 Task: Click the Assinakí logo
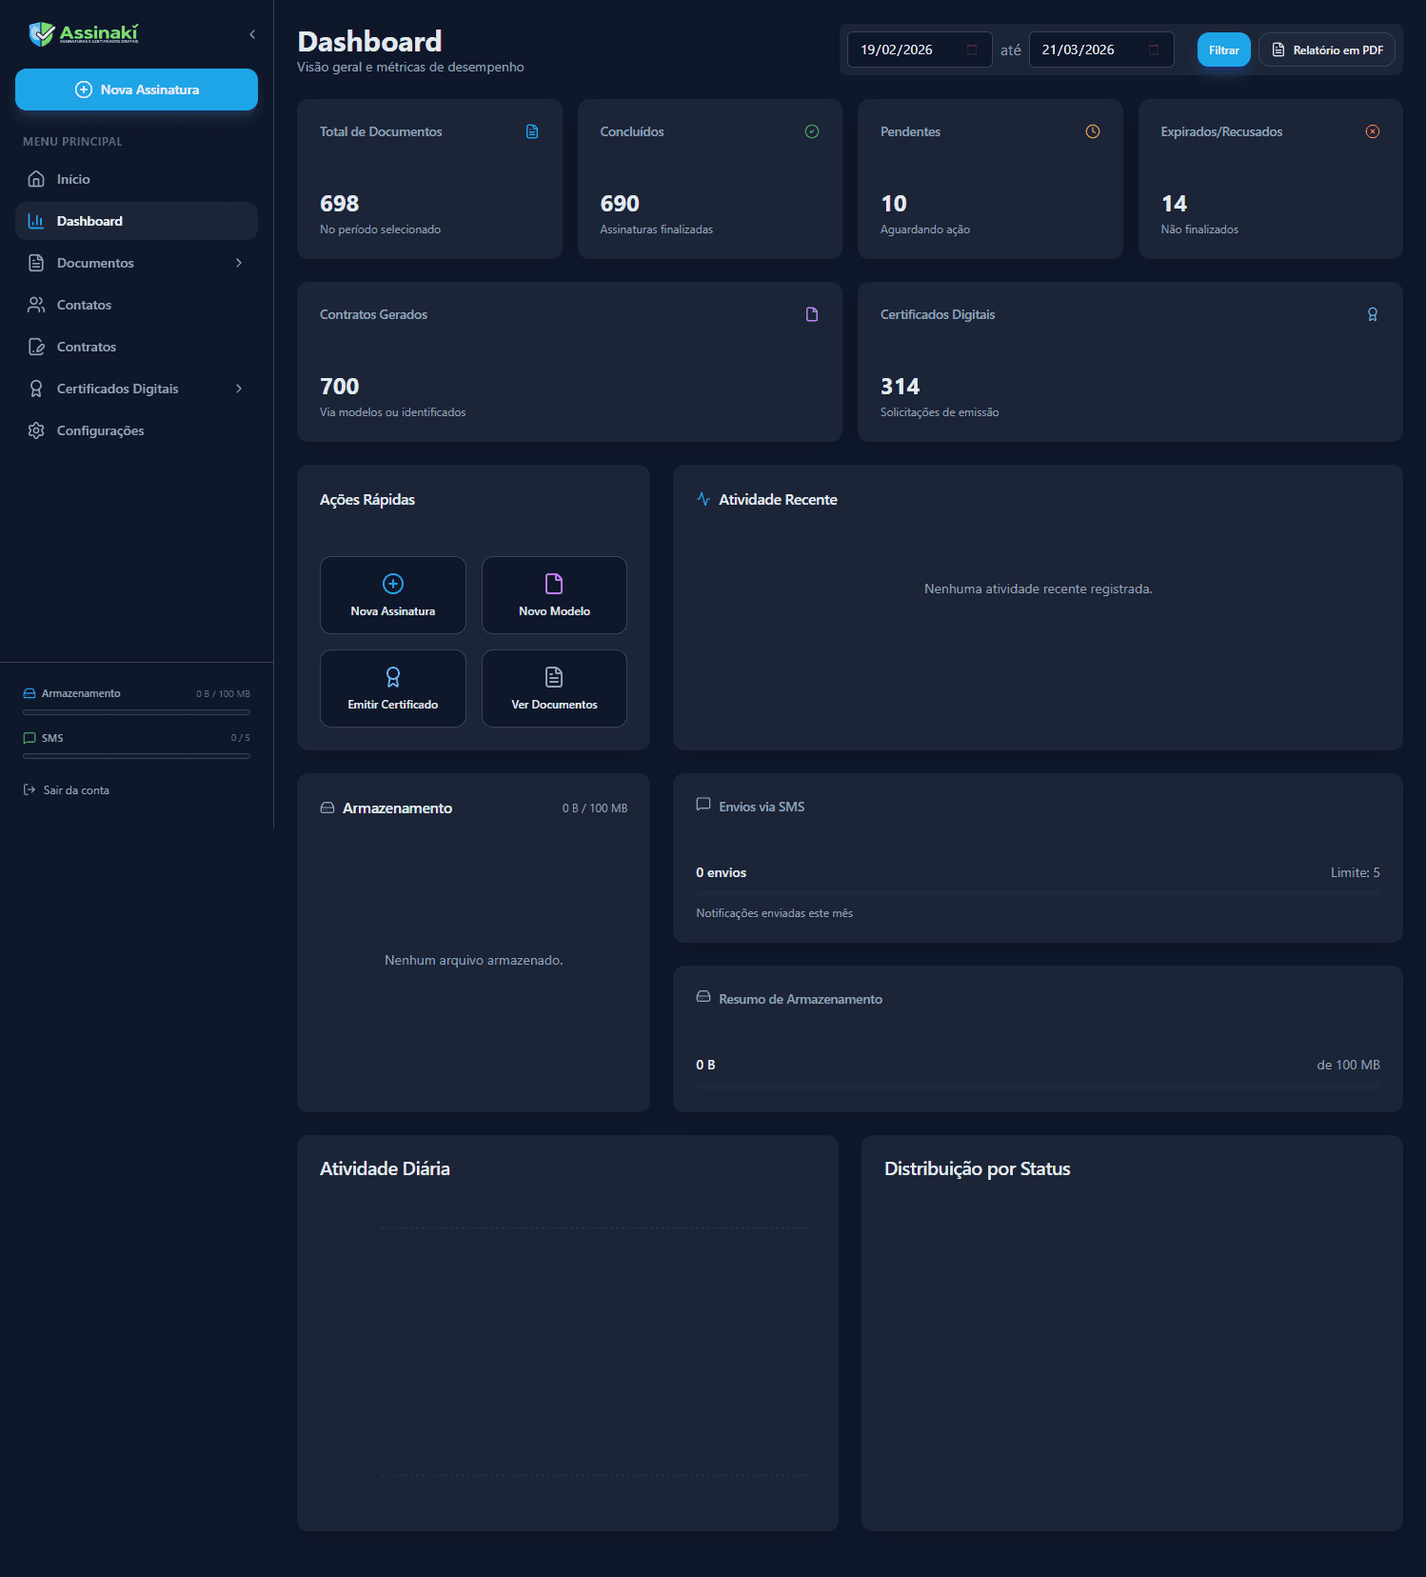(84, 34)
